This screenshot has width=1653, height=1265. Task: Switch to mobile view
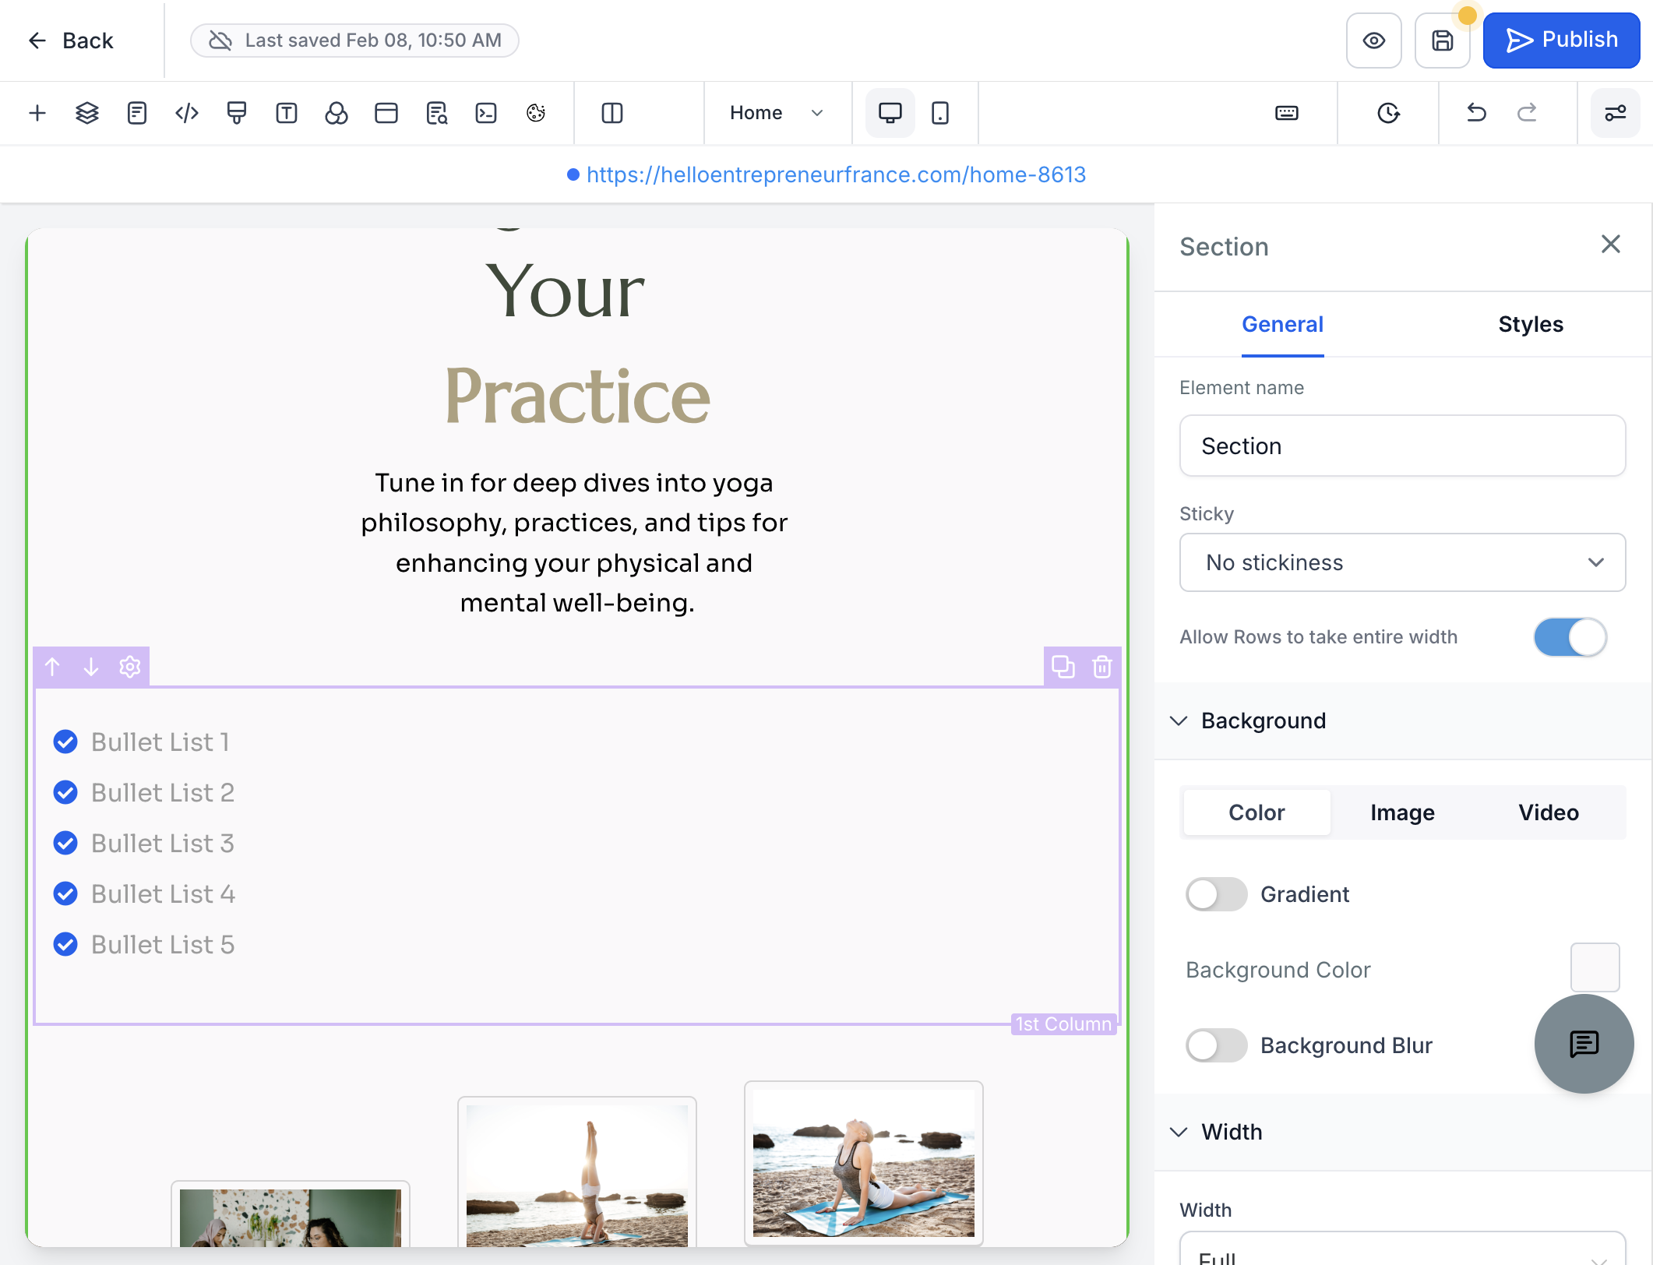pyautogui.click(x=940, y=113)
